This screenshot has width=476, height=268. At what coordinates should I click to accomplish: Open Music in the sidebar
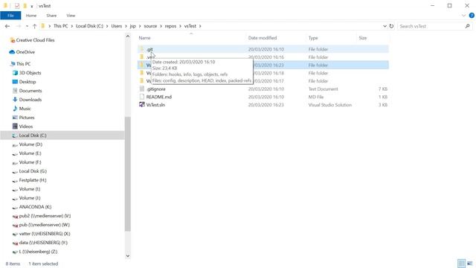point(25,109)
